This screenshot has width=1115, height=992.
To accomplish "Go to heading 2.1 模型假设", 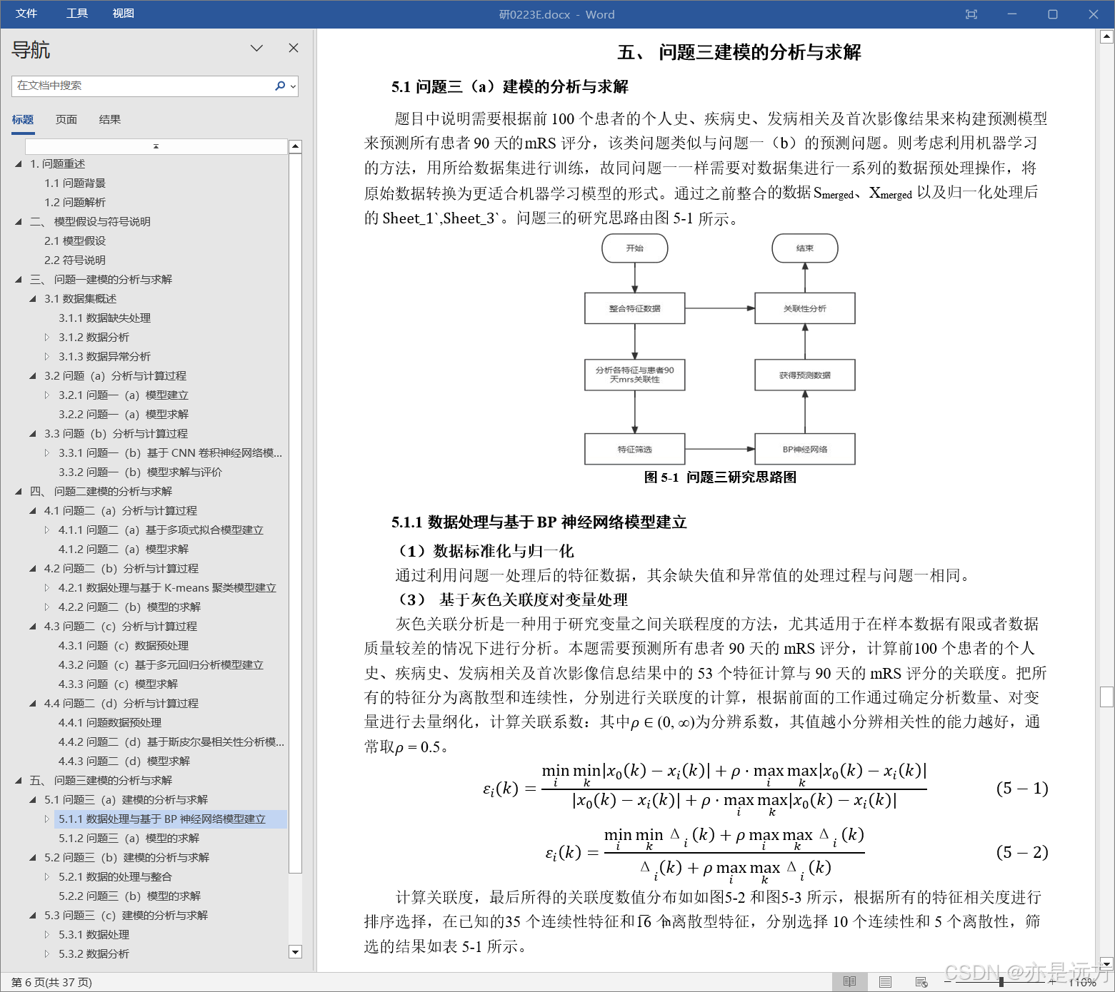I will (75, 241).
